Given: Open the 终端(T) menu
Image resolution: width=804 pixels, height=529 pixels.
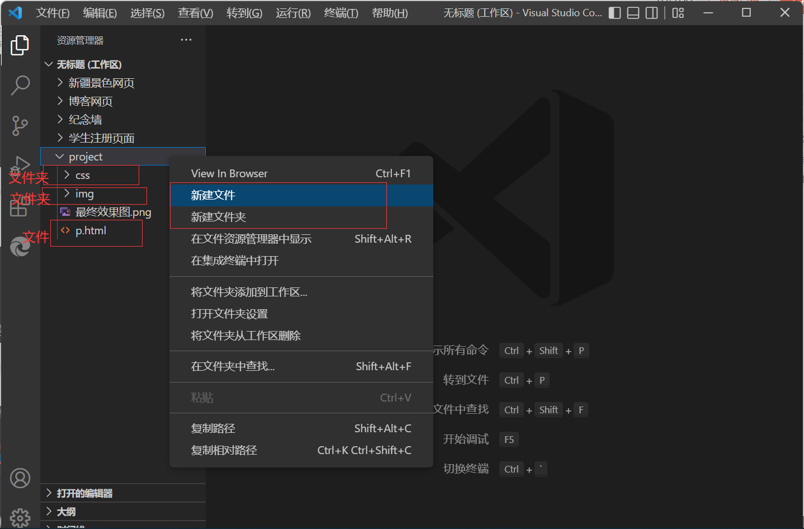Looking at the screenshot, I should coord(341,13).
